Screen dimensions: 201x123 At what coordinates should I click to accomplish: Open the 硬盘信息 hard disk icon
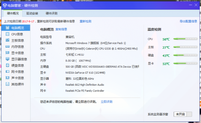[x=7, y=65]
